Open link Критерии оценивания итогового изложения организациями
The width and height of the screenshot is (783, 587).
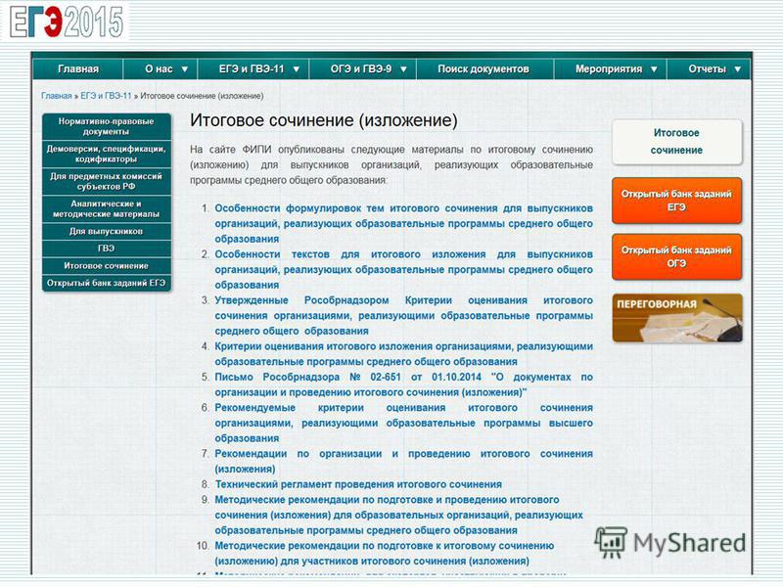[403, 354]
